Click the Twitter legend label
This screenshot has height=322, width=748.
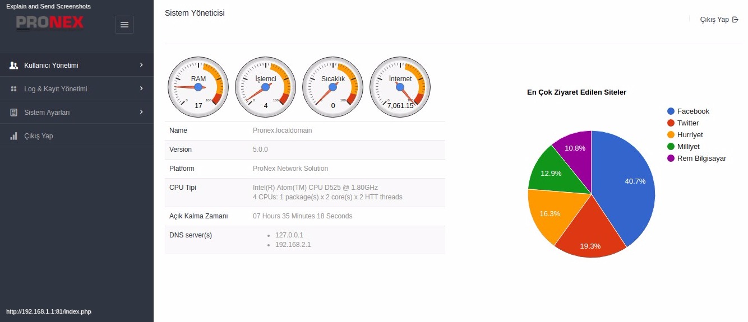coord(688,123)
